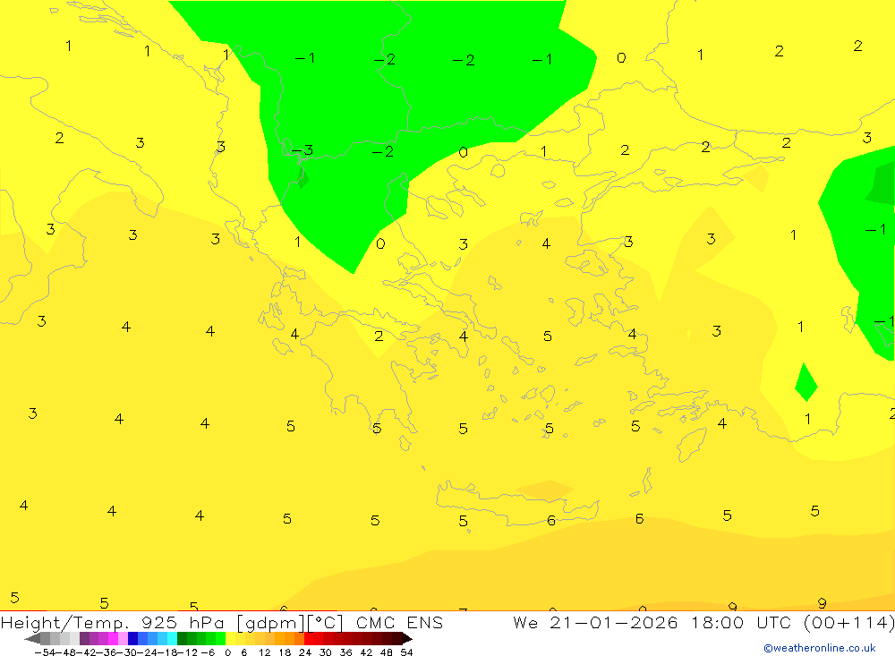Viewport: 895px width, 656px height.
Task: Pick the bright yellow swatch in legend
Action: pos(230,639)
